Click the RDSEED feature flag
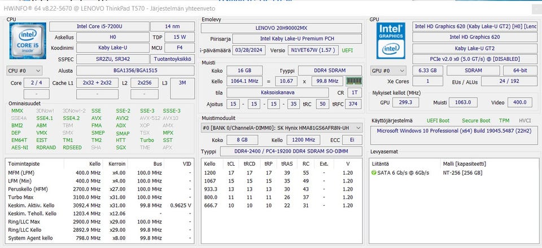 (72, 148)
